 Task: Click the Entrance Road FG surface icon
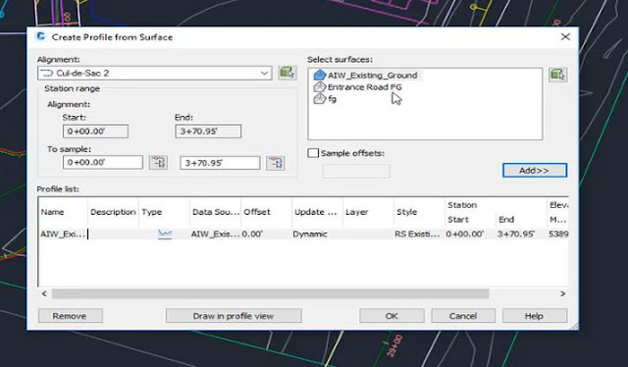click(x=319, y=87)
